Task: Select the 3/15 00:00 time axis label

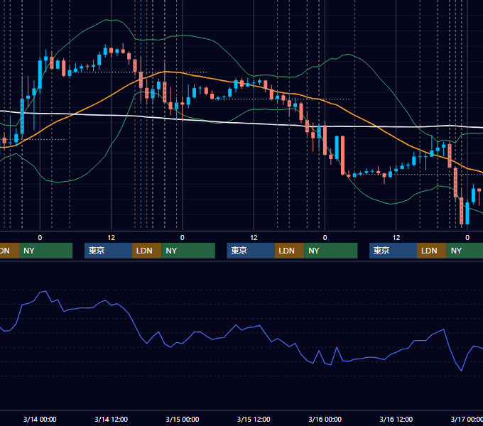Action: [183, 419]
